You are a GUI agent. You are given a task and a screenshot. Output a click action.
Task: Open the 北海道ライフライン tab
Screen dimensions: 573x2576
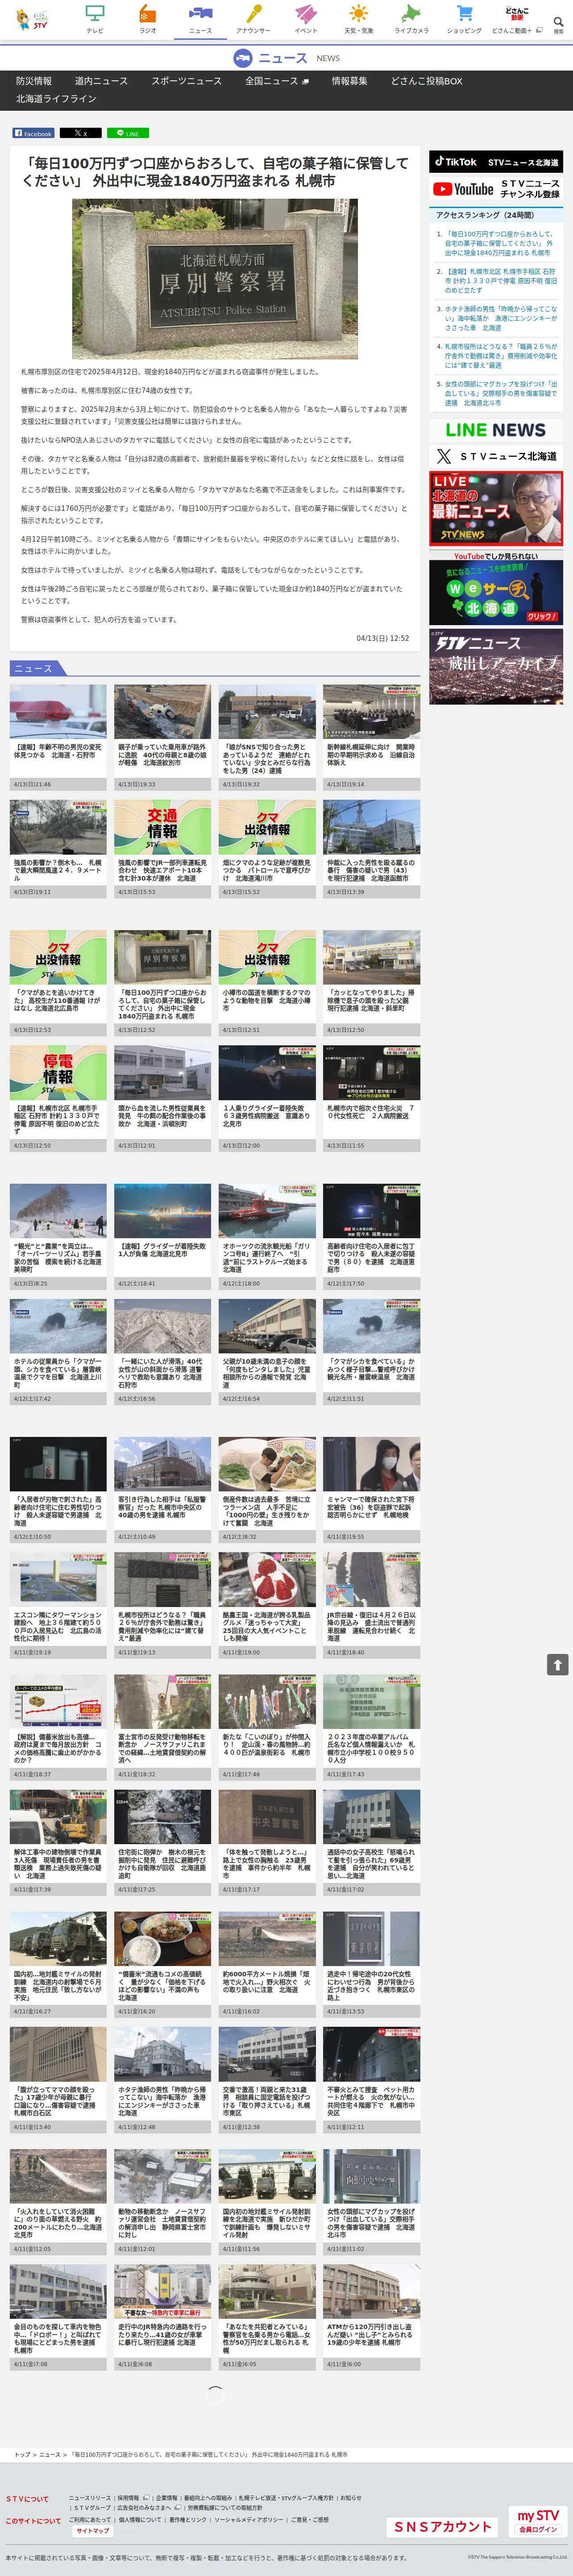(56, 99)
